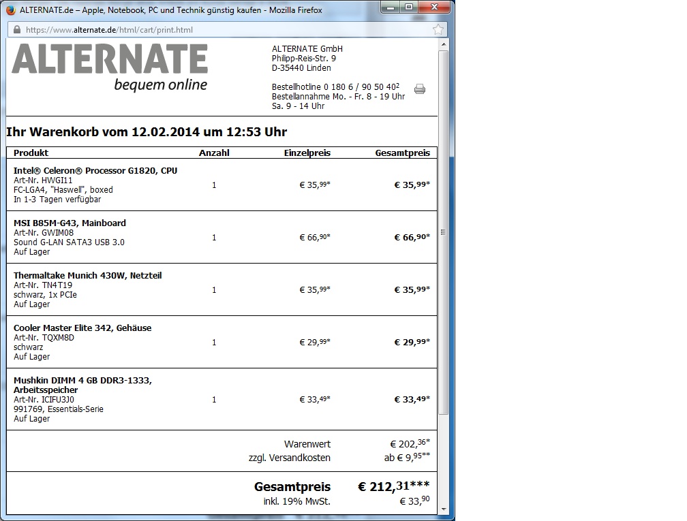Click the padlock security icon in address bar
The image size is (687, 521).
(17, 30)
